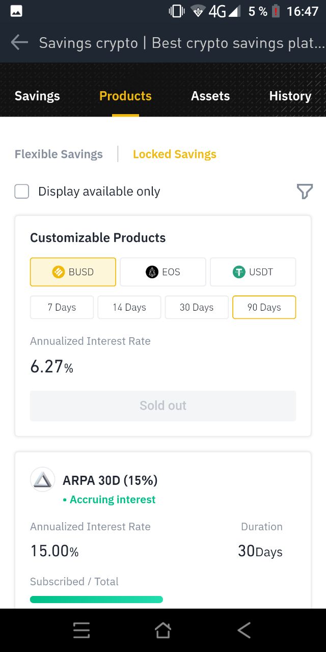326x652 pixels.
Task: Tap the image notification icon in status bar
Action: [x=16, y=11]
